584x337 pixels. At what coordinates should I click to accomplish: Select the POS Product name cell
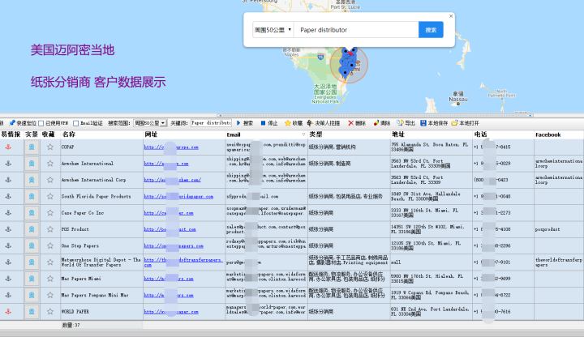102,229
